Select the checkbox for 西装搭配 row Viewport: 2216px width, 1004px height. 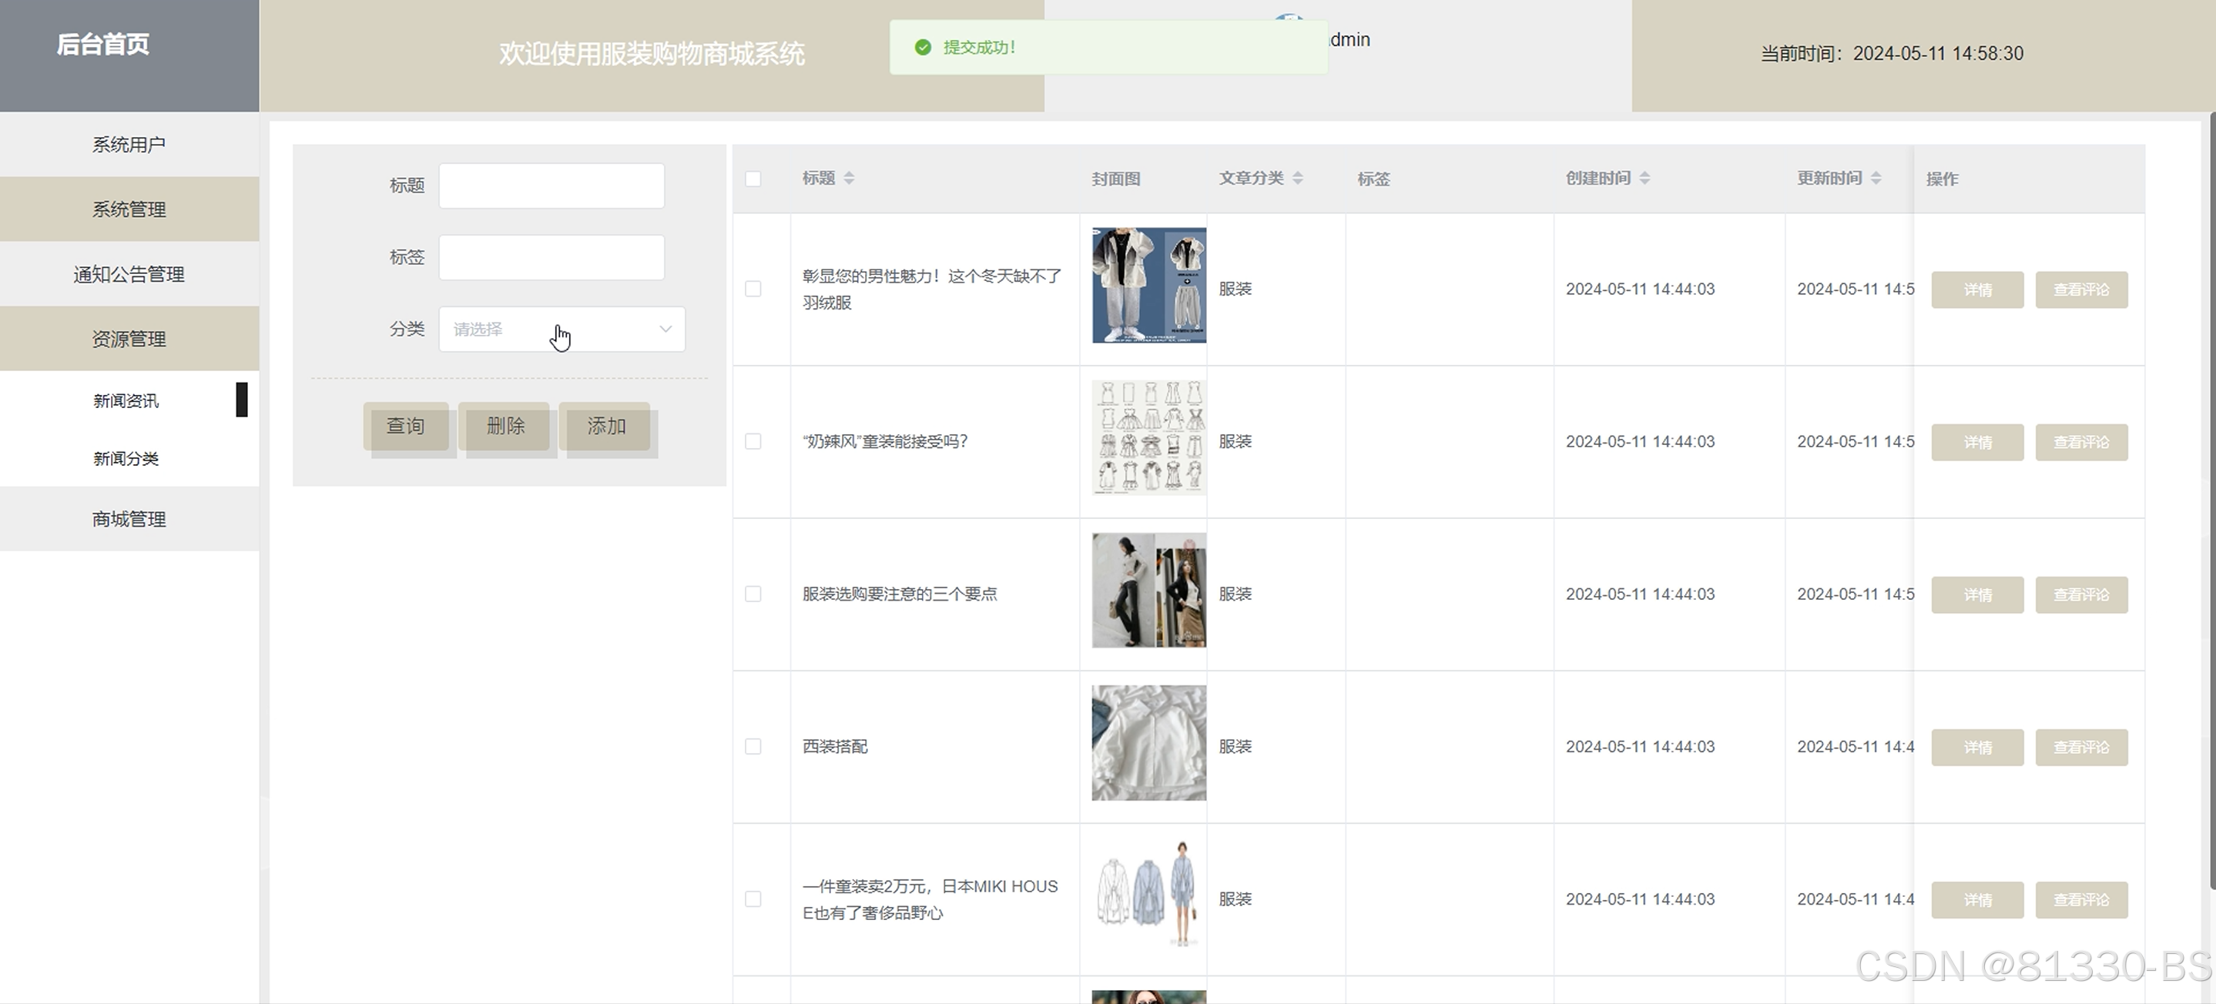tap(753, 746)
